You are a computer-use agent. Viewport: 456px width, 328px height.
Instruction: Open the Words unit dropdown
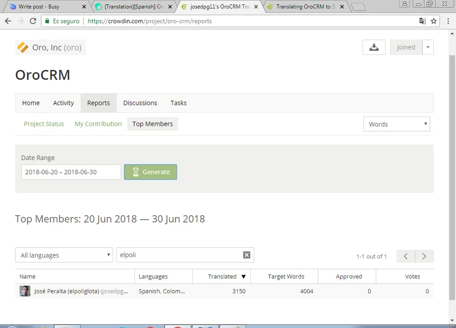[x=397, y=124]
